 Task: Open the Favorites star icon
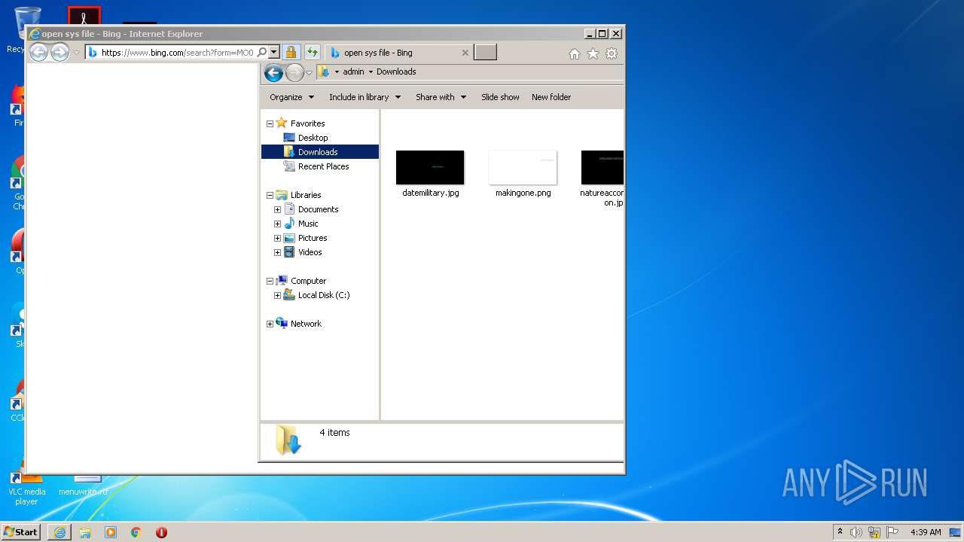coord(593,53)
